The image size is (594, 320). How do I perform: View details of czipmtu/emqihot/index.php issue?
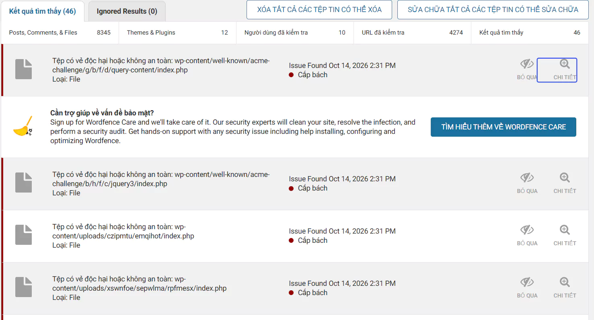point(565,236)
